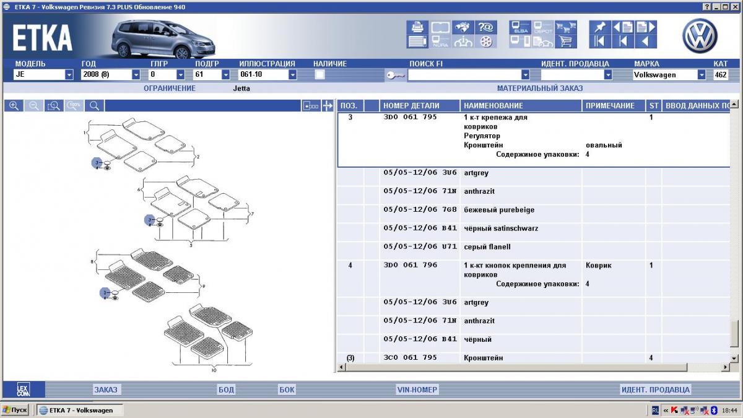Open the МАРКА dropdown showing Volkswagen
This screenshot has height=418, width=743.
(702, 74)
